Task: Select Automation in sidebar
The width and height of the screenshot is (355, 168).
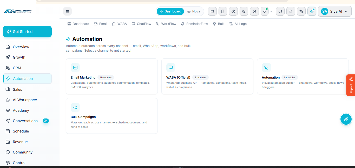Action: pyautogui.click(x=27, y=79)
